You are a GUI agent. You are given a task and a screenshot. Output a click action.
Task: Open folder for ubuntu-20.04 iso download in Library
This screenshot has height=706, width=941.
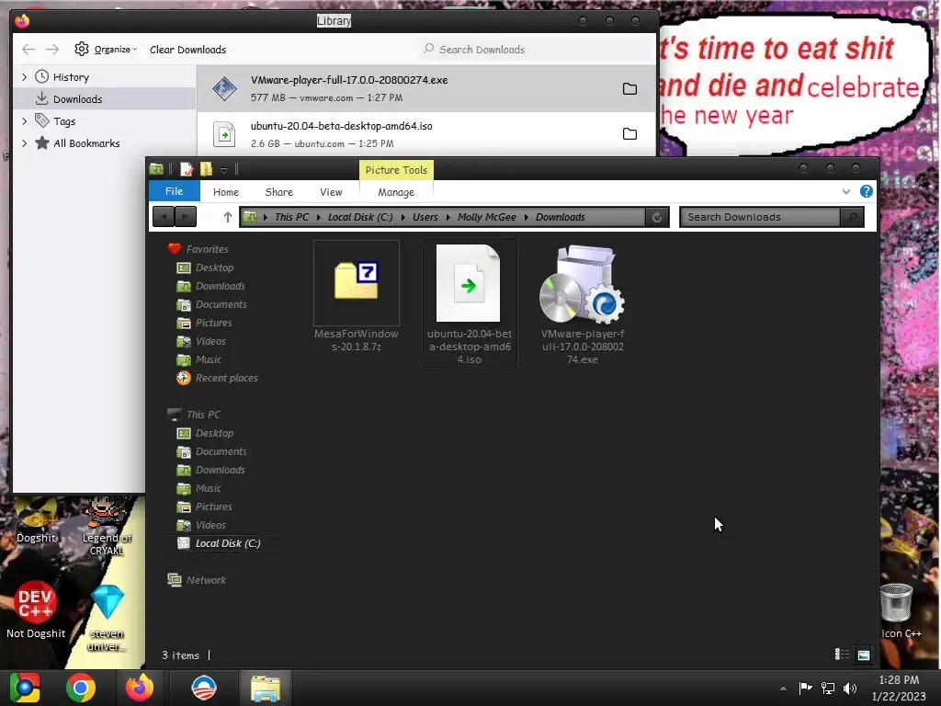[x=629, y=134]
